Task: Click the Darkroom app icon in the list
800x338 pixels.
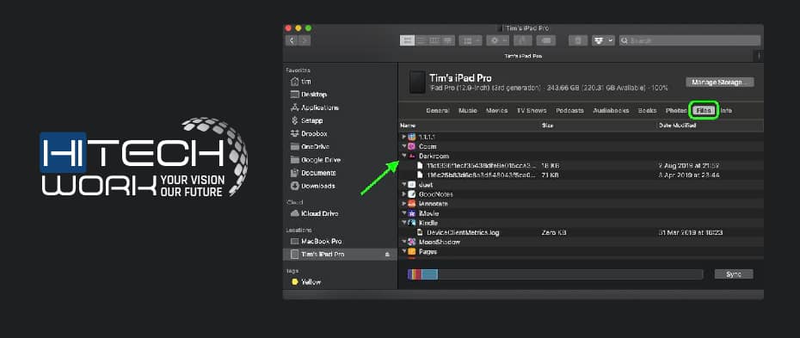Action: tap(412, 156)
